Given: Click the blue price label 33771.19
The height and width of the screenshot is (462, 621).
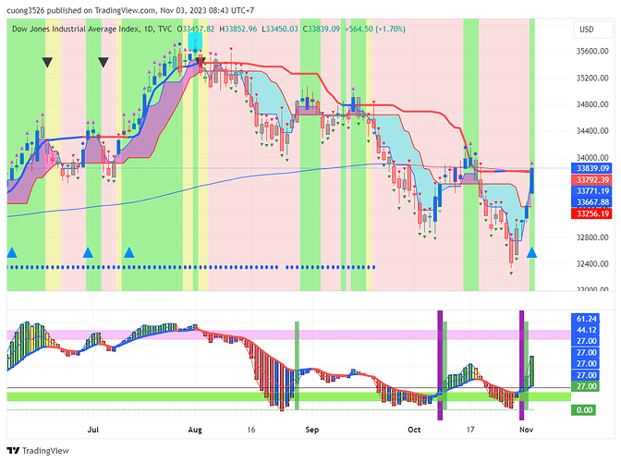Looking at the screenshot, I should click(x=592, y=191).
